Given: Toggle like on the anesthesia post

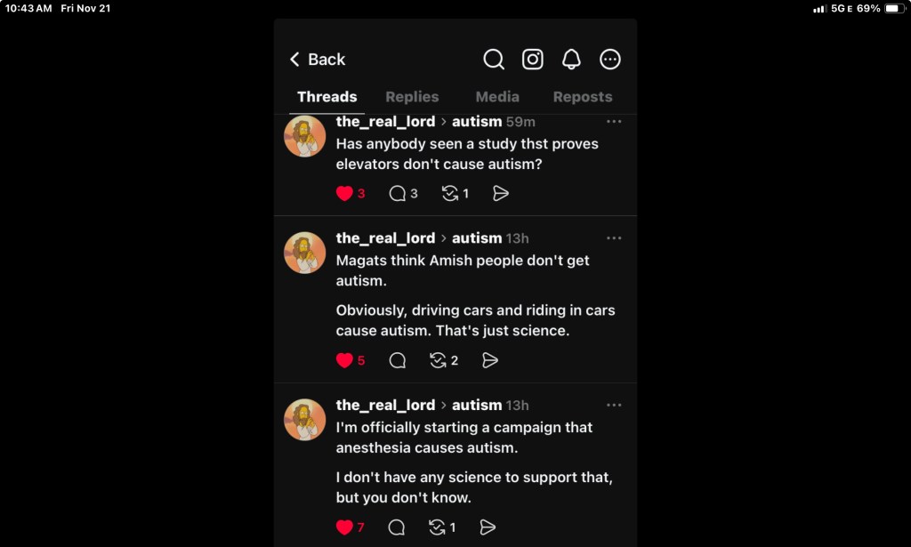Looking at the screenshot, I should pos(344,527).
